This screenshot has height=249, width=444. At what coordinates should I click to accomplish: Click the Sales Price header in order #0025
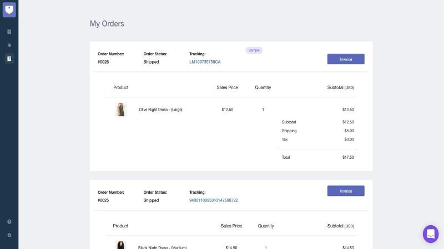(x=231, y=226)
